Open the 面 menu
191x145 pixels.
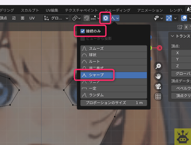pos(22,18)
